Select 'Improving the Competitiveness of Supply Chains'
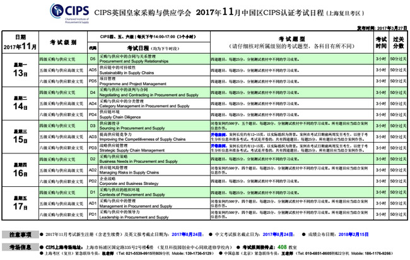The width and height of the screenshot is (410, 260). (143, 139)
